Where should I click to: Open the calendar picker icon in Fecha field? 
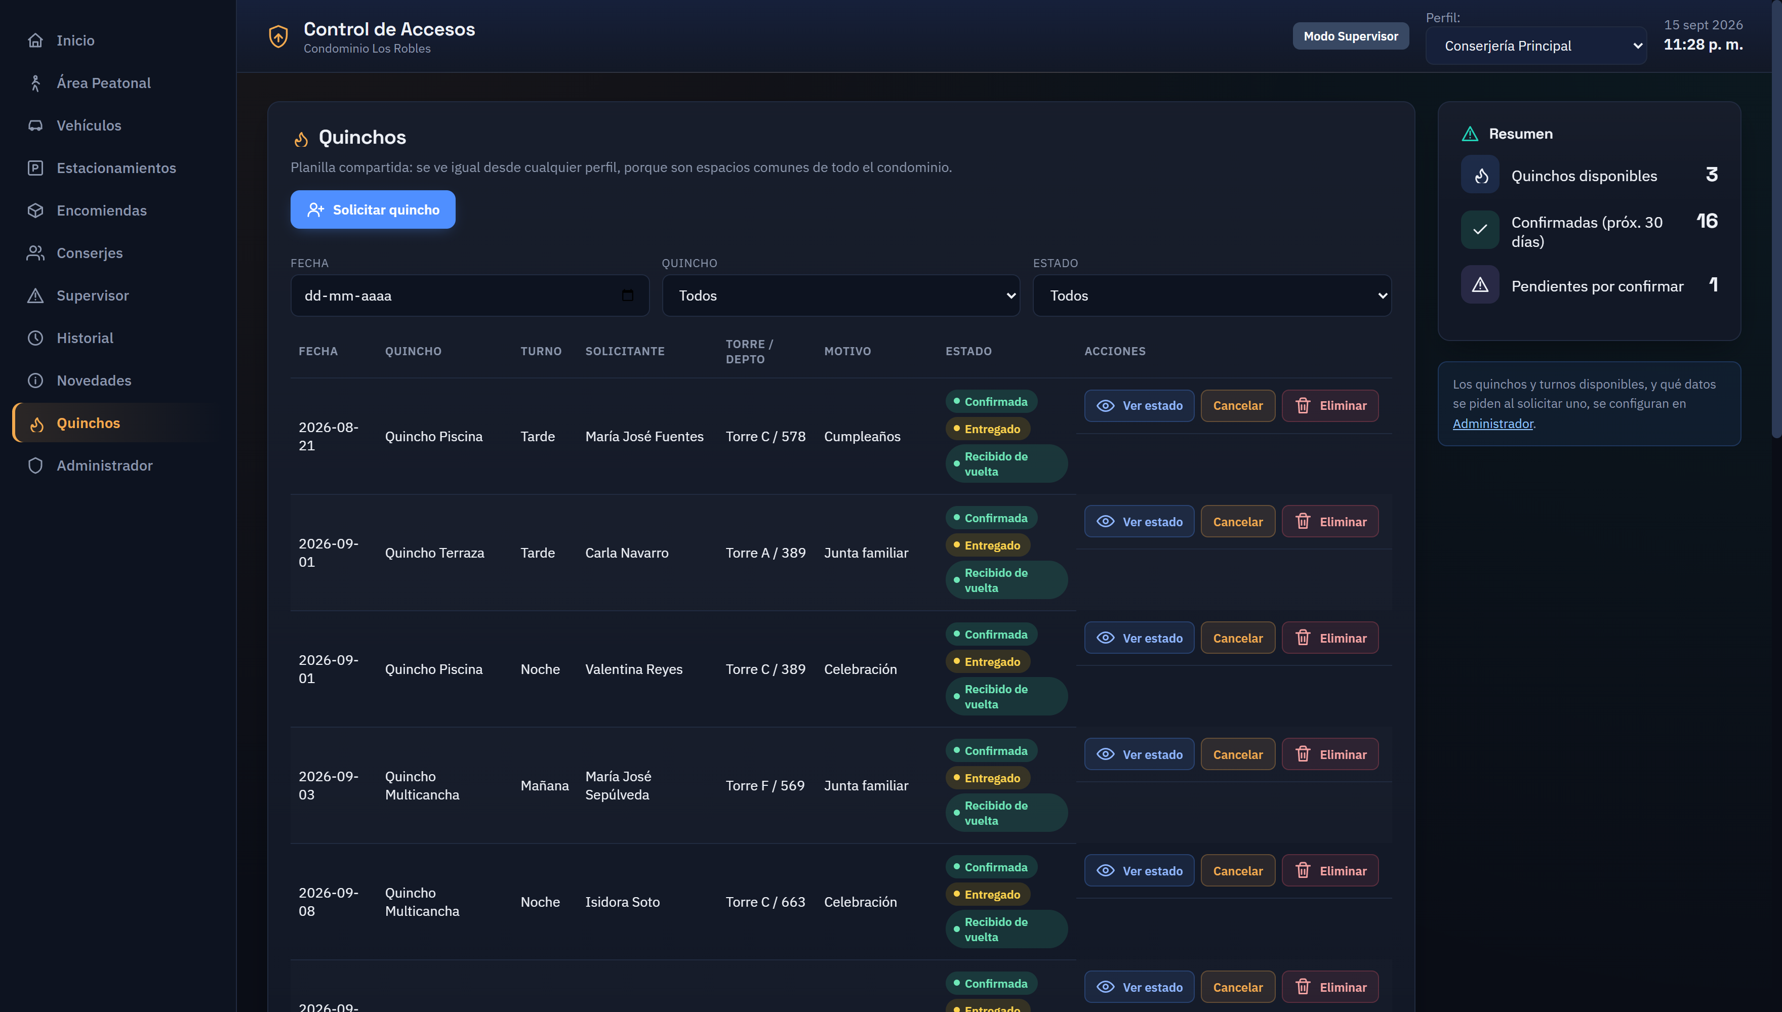point(627,296)
